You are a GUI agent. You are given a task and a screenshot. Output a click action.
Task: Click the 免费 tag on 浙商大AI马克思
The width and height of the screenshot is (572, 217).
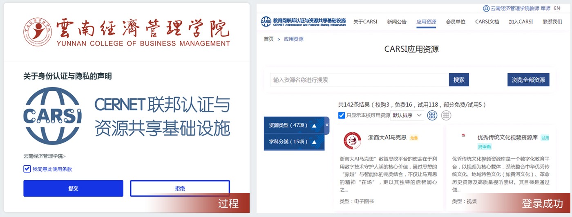coord(414,138)
